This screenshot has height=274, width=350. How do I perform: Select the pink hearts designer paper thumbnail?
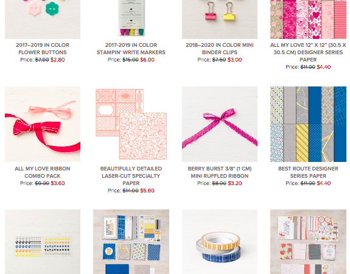[x=308, y=19]
